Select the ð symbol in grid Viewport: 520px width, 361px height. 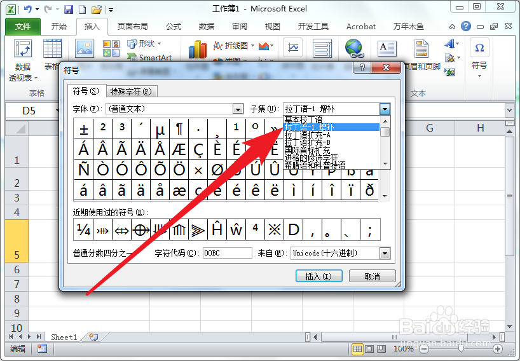369,190
